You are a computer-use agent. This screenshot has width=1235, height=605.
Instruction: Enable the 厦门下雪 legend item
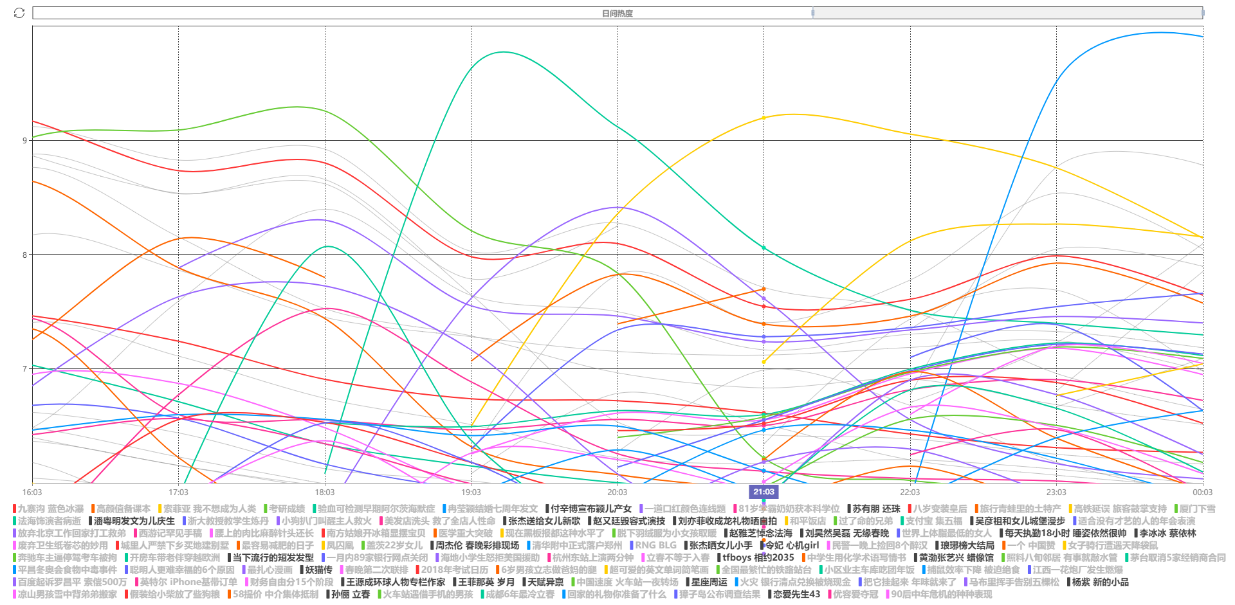tap(1194, 509)
